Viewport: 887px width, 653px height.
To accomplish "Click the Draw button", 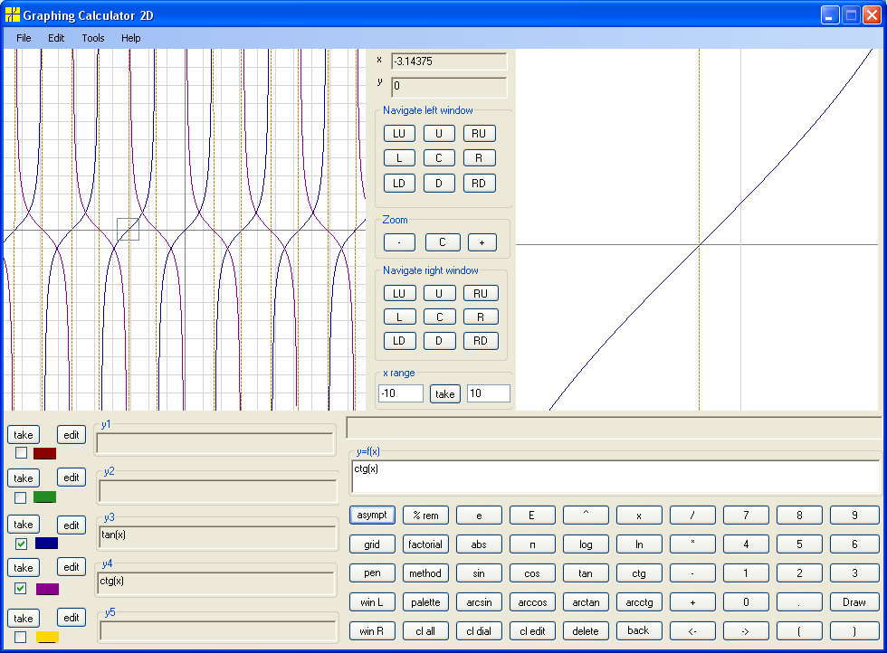I will point(854,602).
